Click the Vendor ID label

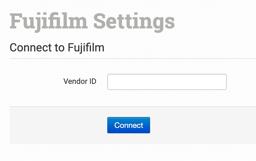[80, 82]
